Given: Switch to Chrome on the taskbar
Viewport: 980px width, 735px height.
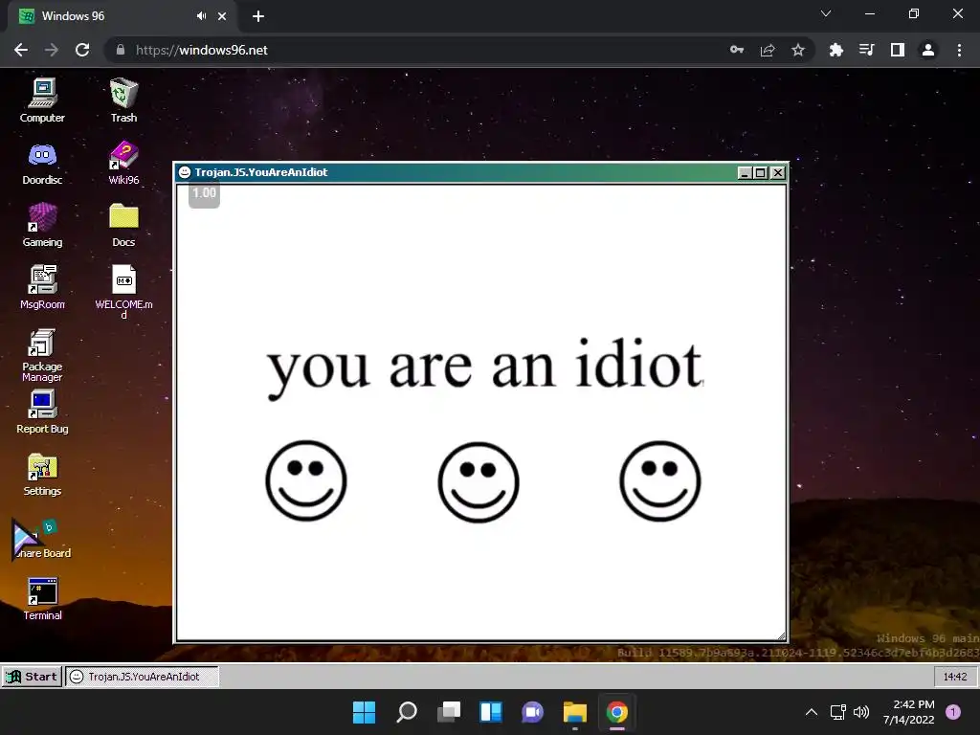Looking at the screenshot, I should click(x=617, y=712).
